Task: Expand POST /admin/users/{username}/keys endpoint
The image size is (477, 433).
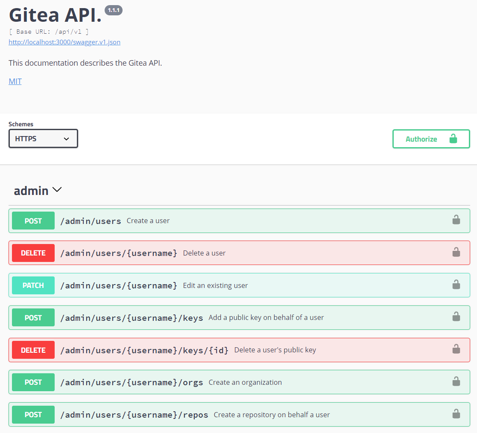Action: 239,317
